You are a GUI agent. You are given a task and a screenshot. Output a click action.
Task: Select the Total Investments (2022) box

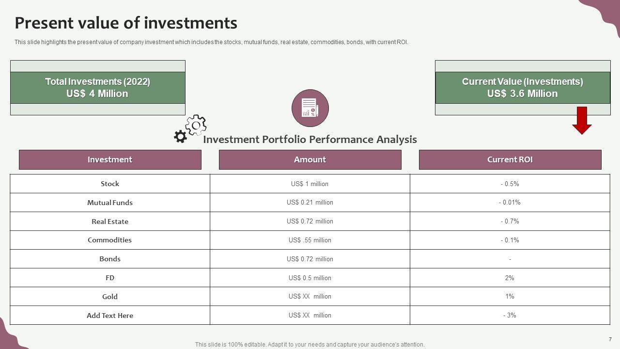coord(97,88)
